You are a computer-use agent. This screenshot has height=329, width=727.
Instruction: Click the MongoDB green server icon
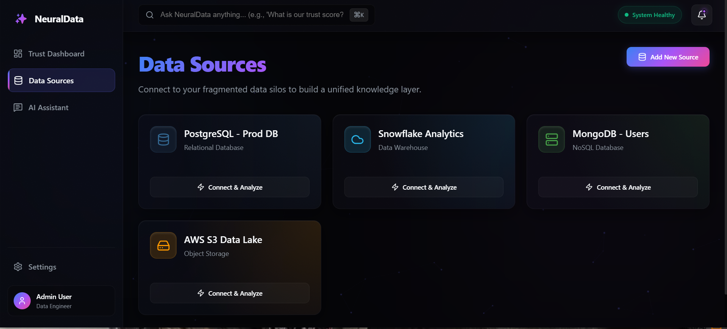click(x=551, y=139)
